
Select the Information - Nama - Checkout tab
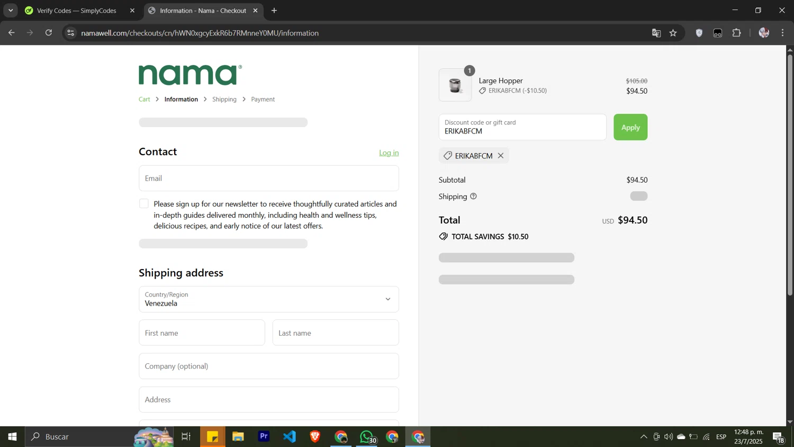(203, 11)
